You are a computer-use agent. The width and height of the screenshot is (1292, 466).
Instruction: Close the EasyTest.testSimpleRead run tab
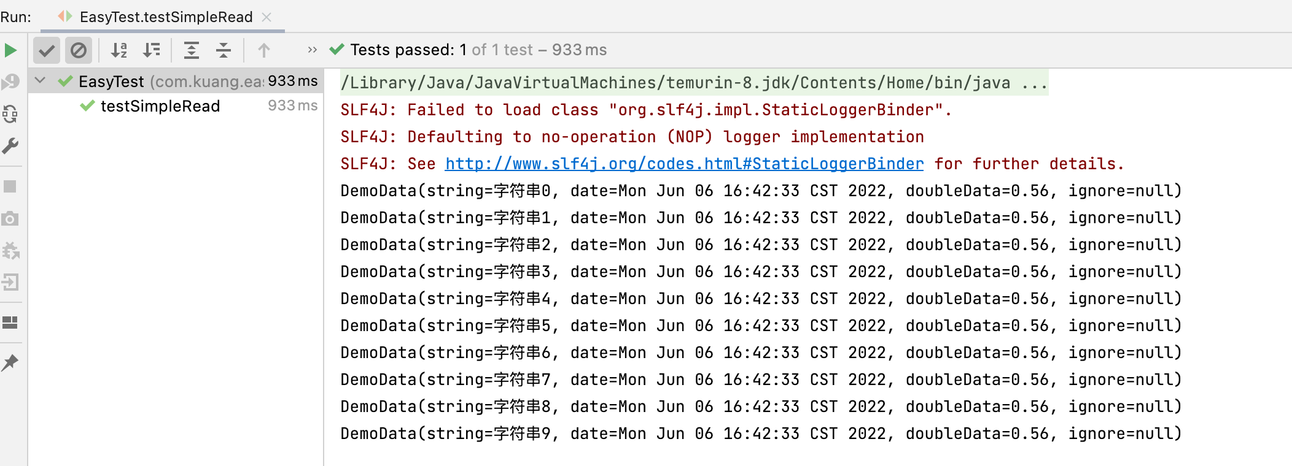point(267,17)
